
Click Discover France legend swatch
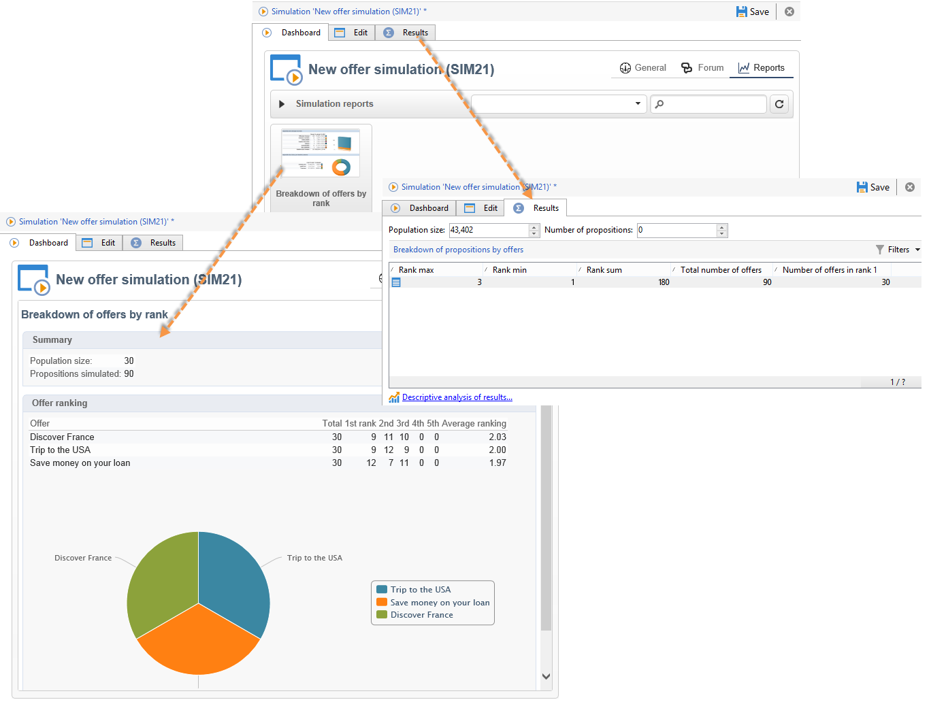[382, 615]
